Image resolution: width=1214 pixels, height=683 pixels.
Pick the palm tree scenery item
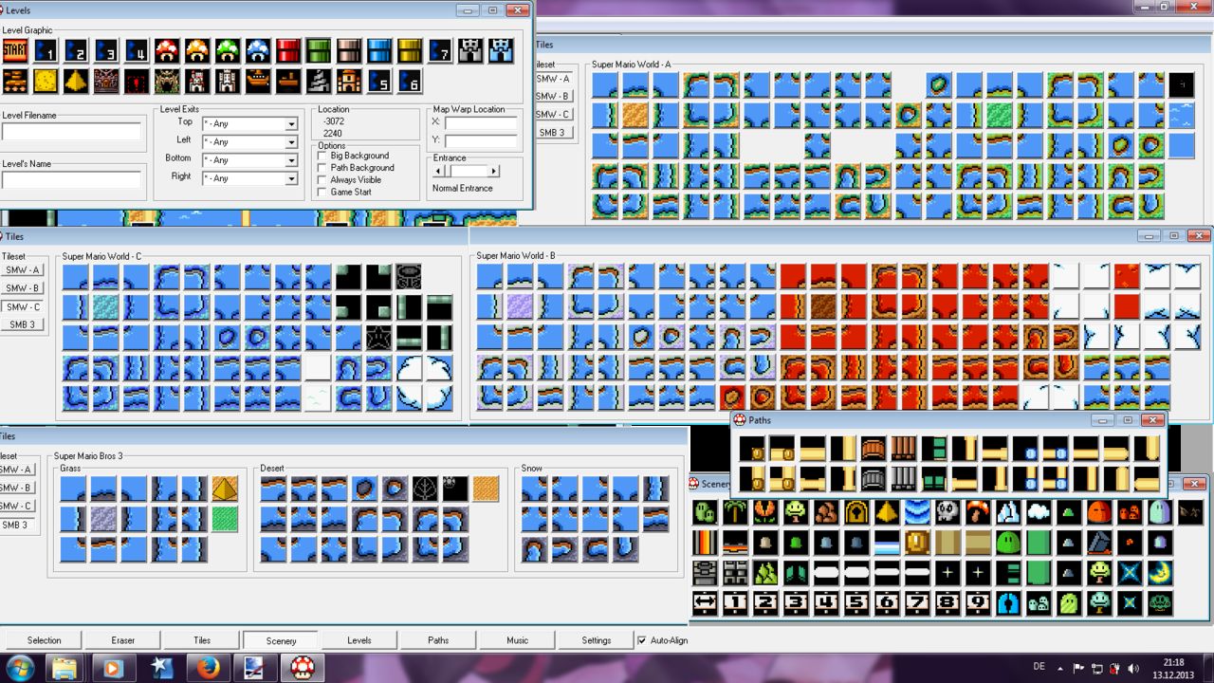(x=735, y=512)
